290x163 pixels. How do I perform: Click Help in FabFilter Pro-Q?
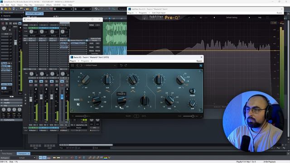coord(260,18)
